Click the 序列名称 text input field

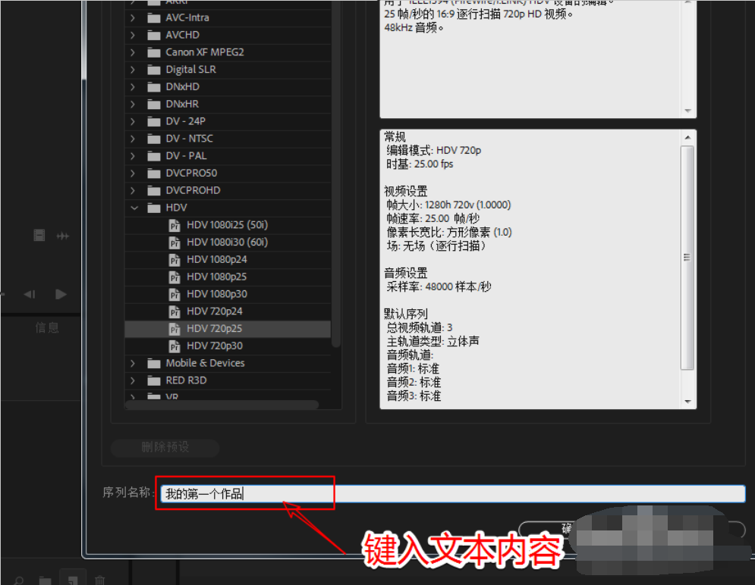[x=452, y=493]
